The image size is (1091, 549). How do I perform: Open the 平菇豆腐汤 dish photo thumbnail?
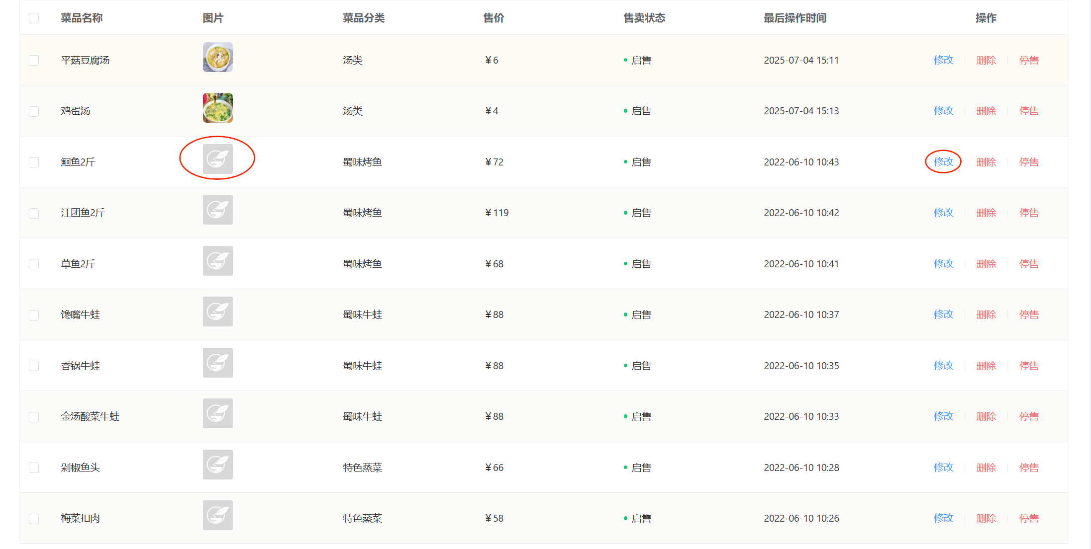217,57
